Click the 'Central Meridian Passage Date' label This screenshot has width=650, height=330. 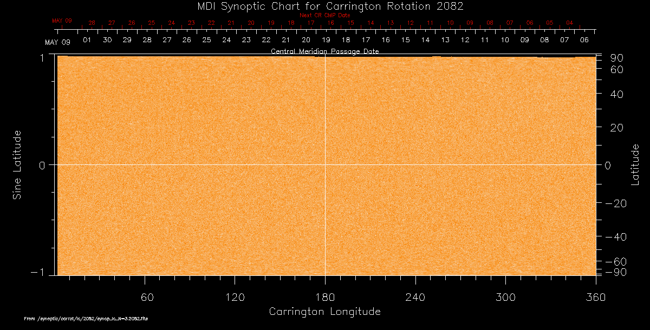pos(324,51)
